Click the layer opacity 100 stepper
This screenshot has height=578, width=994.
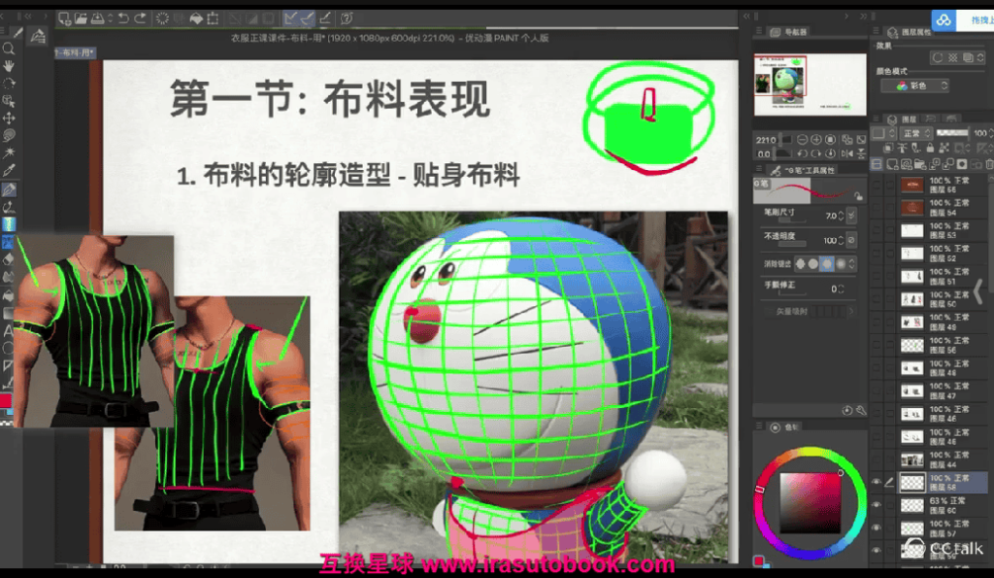pyautogui.click(x=991, y=133)
